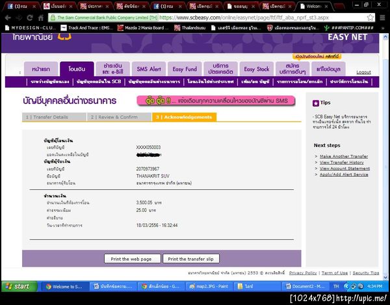Click Print the web page button
Viewport: 390px width, 305px height.
point(133,259)
